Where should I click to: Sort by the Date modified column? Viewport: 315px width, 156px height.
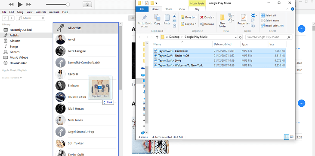(226, 44)
